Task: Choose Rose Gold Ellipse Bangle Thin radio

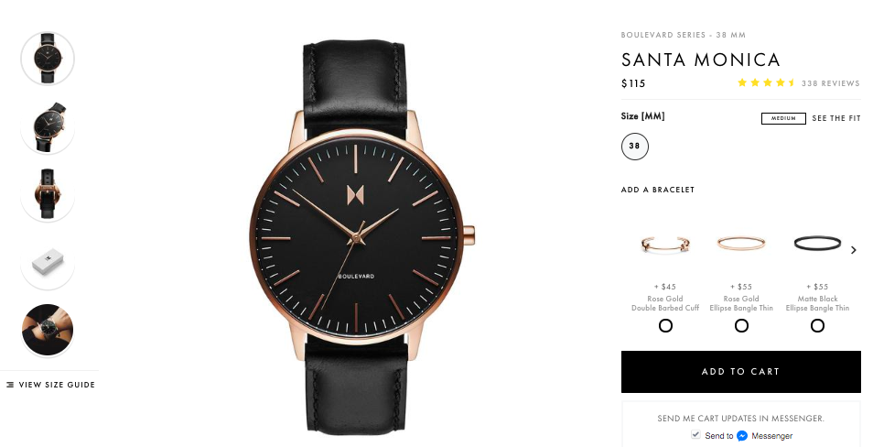Action: point(741,325)
